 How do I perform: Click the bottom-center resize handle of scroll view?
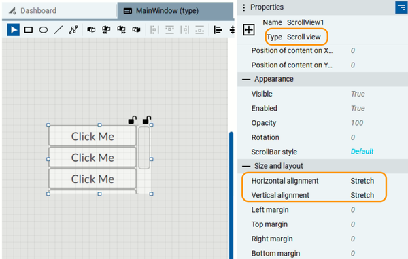99,194
